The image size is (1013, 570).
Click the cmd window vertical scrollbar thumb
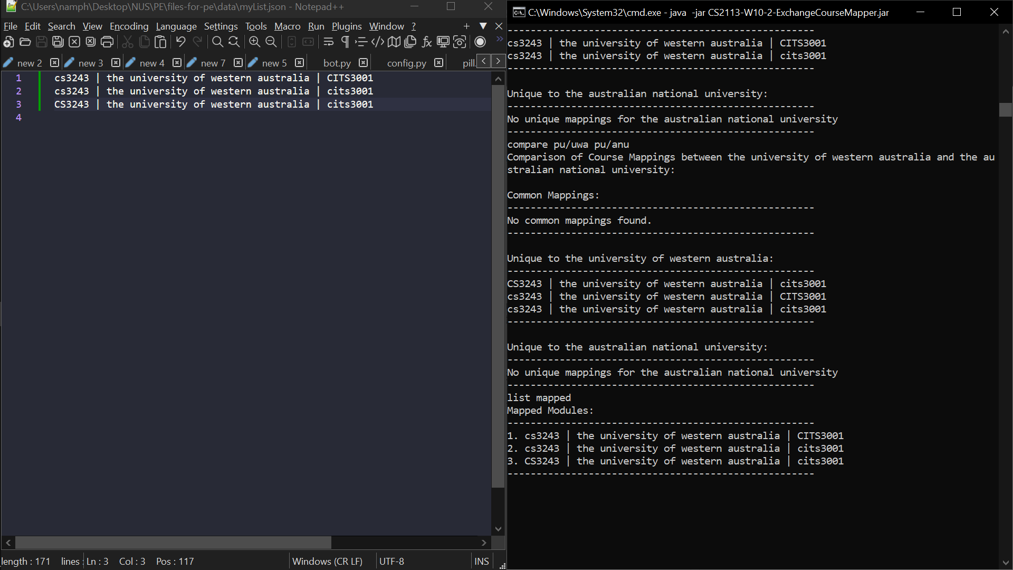tap(1005, 110)
